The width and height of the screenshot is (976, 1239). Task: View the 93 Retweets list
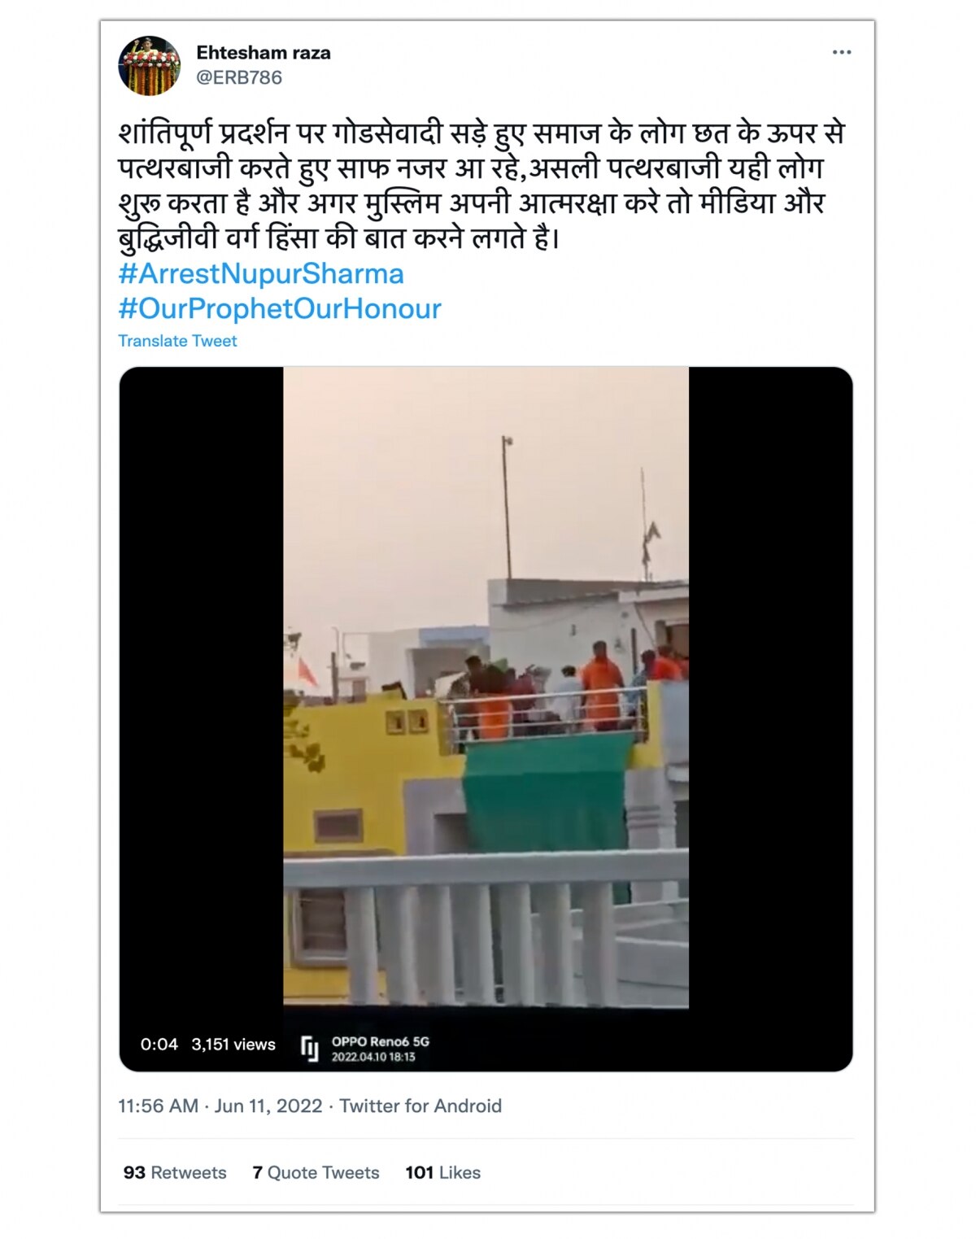pos(175,1172)
